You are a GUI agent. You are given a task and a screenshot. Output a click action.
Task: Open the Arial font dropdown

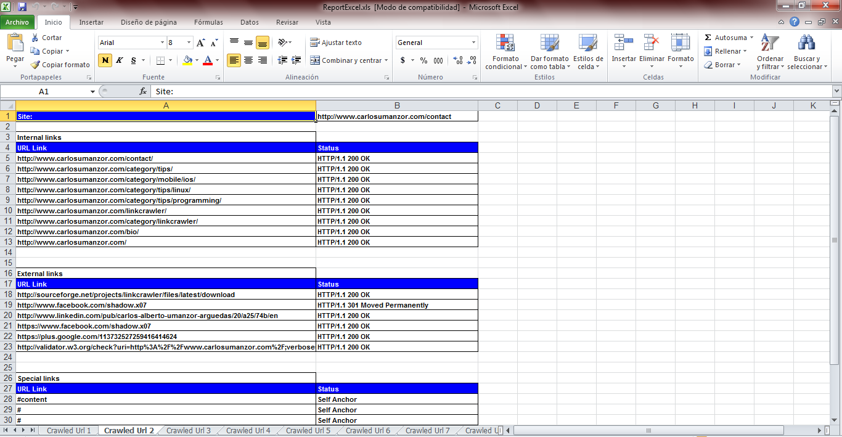[161, 43]
